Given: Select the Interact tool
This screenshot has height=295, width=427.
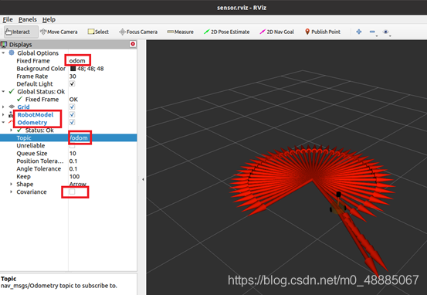Looking at the screenshot, I should [21, 32].
